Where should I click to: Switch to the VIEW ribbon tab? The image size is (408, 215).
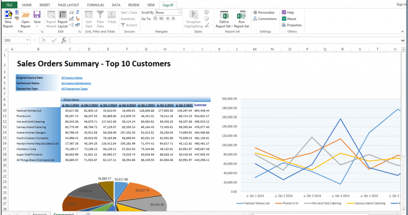tap(151, 5)
